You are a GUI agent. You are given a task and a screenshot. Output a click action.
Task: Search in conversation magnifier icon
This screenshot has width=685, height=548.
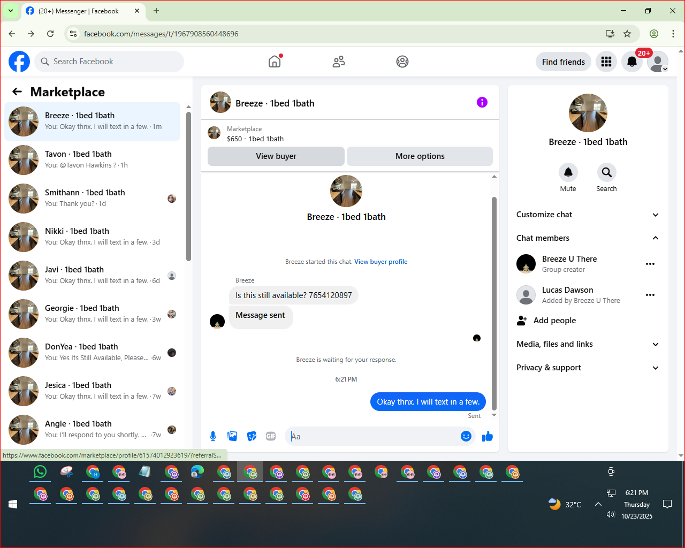point(606,172)
